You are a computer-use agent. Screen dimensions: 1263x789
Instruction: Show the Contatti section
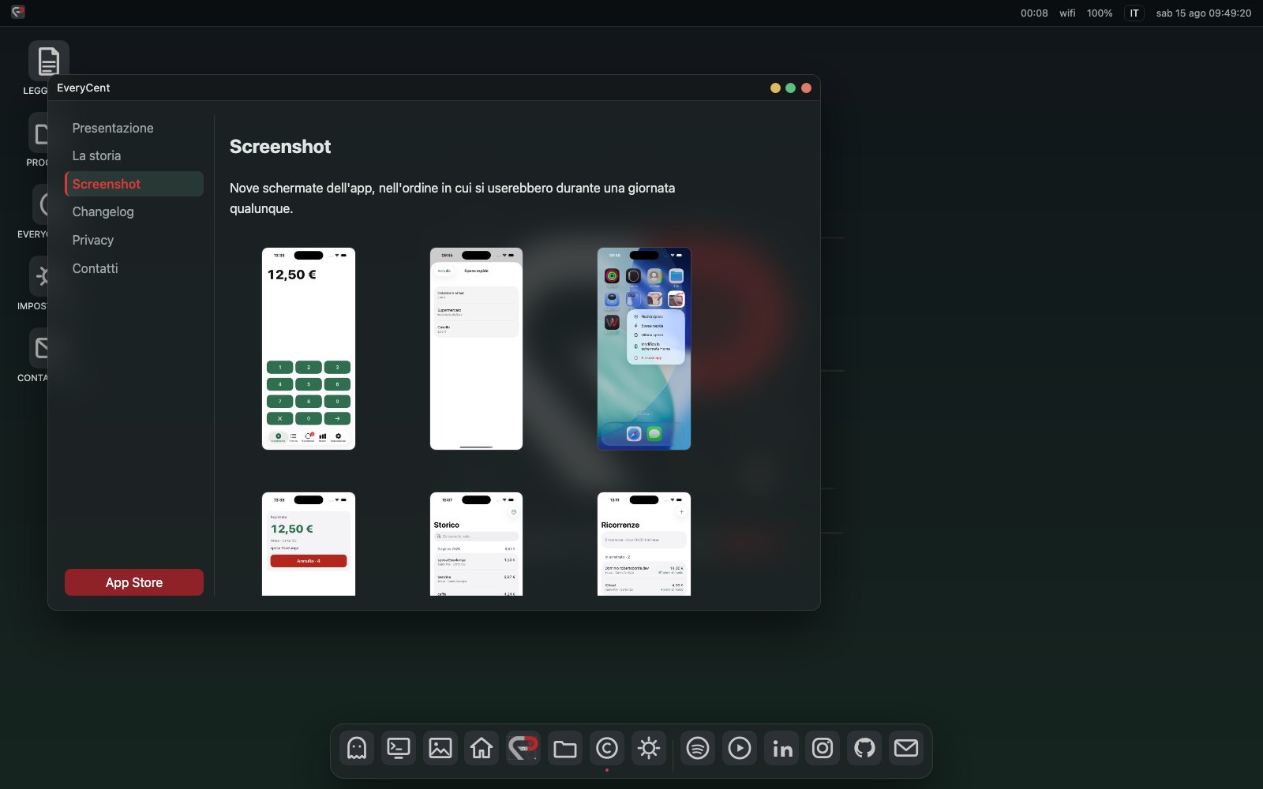click(x=134, y=268)
